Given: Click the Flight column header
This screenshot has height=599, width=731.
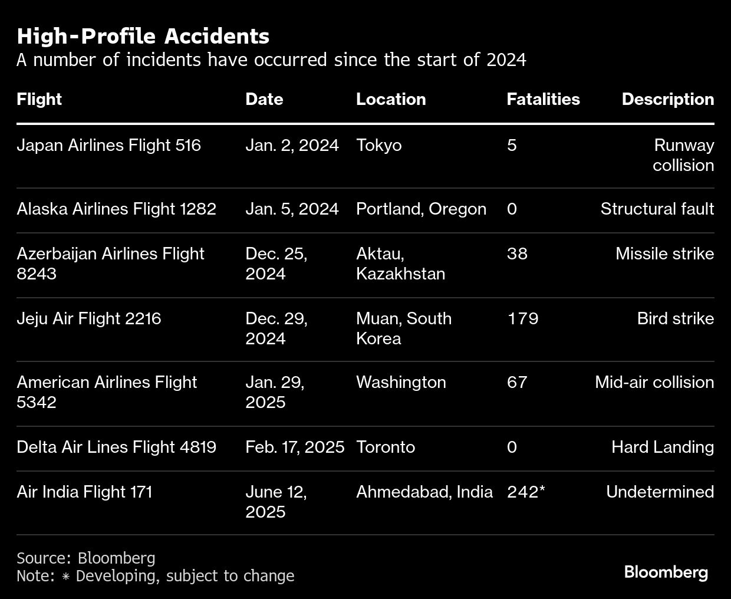Looking at the screenshot, I should tap(39, 99).
